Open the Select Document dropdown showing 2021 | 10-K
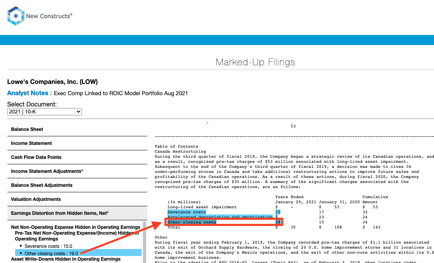 45,111
